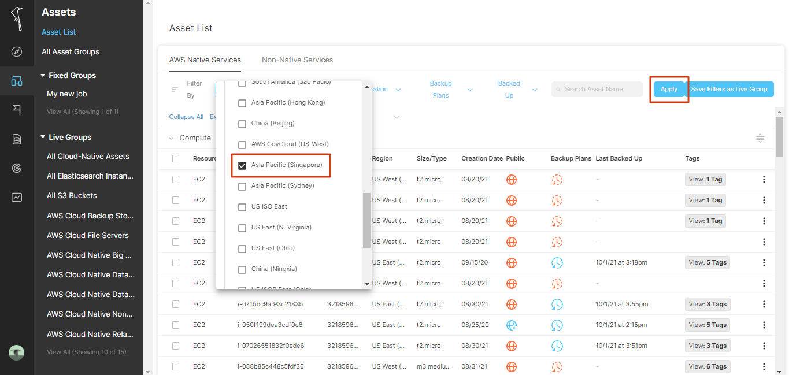Click View All (Showing 1 of 1)
The image size is (789, 375).
(x=83, y=112)
